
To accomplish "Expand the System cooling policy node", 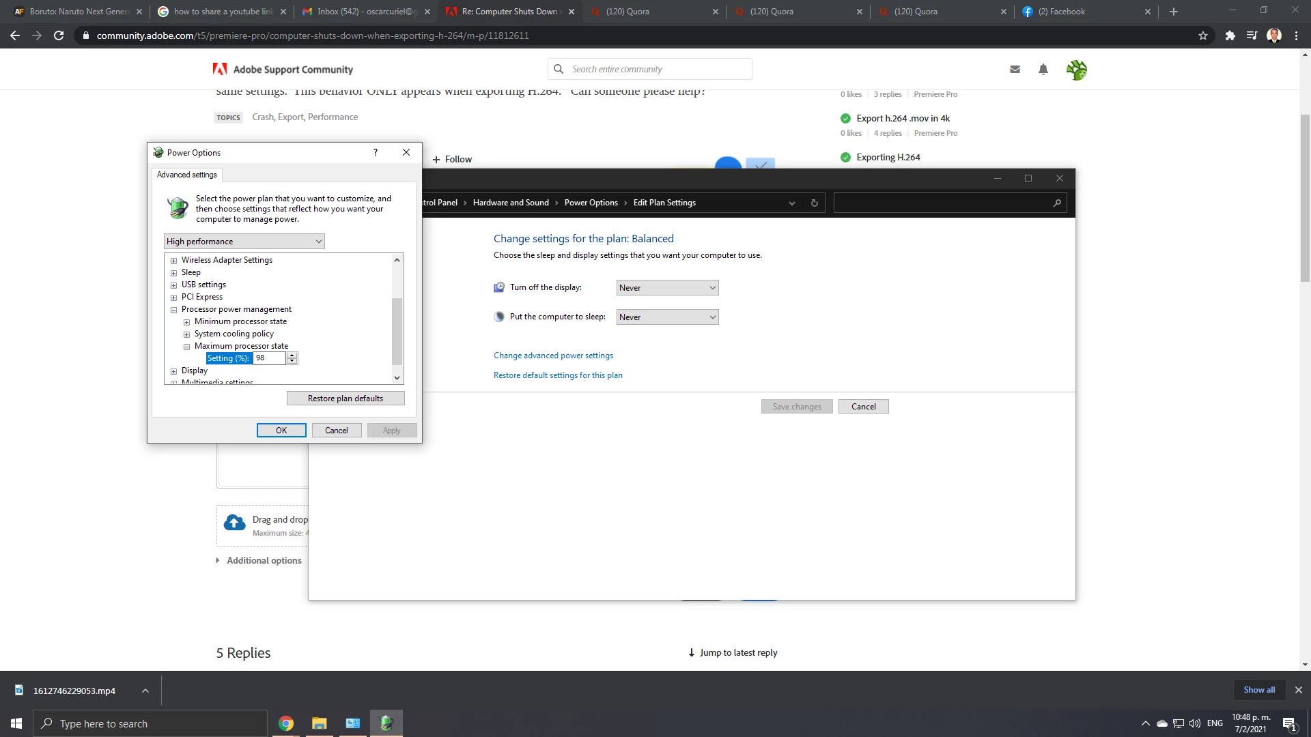I will click(x=186, y=334).
